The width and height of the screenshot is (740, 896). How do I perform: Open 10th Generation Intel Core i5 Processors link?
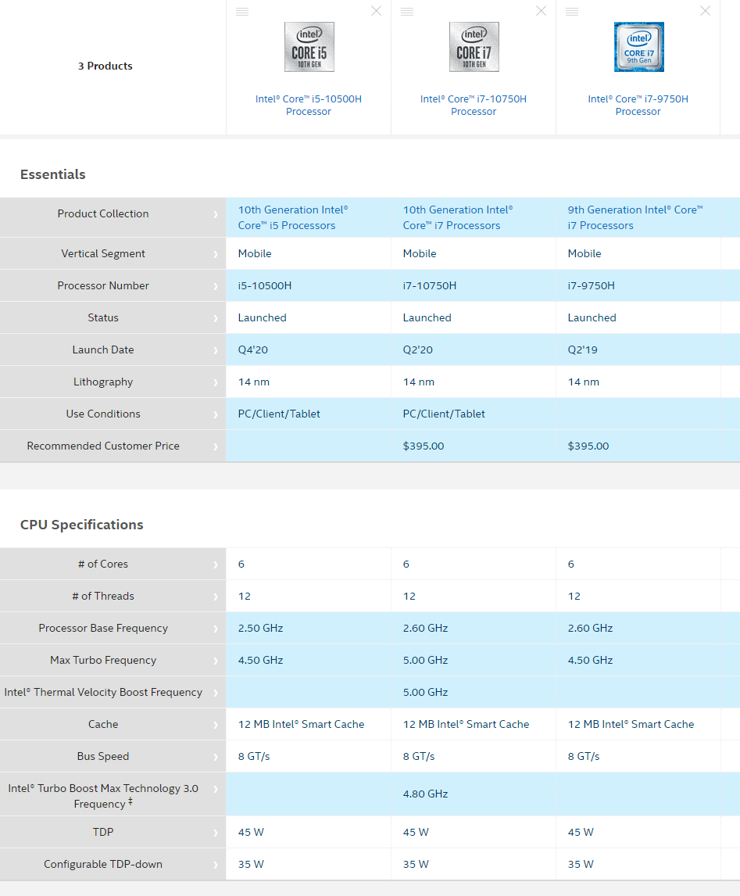[x=293, y=217]
